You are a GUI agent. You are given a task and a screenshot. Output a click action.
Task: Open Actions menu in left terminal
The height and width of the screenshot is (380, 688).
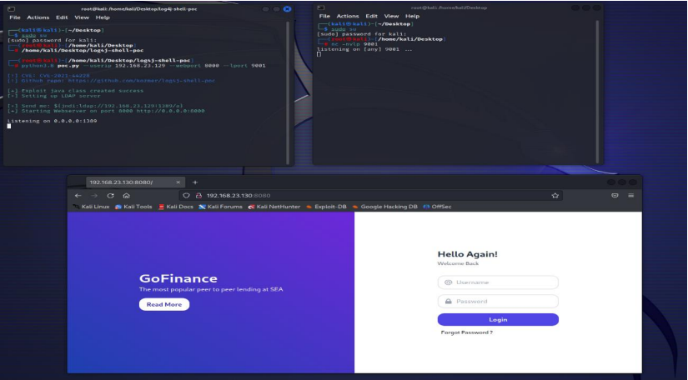pos(38,17)
